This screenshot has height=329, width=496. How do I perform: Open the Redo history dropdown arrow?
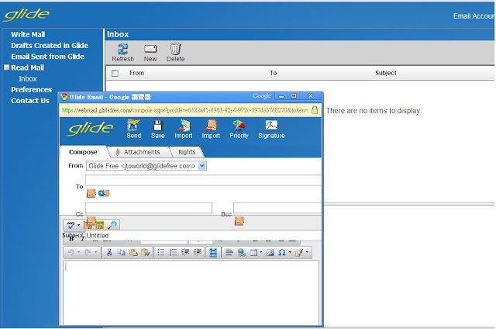[x=95, y=252]
